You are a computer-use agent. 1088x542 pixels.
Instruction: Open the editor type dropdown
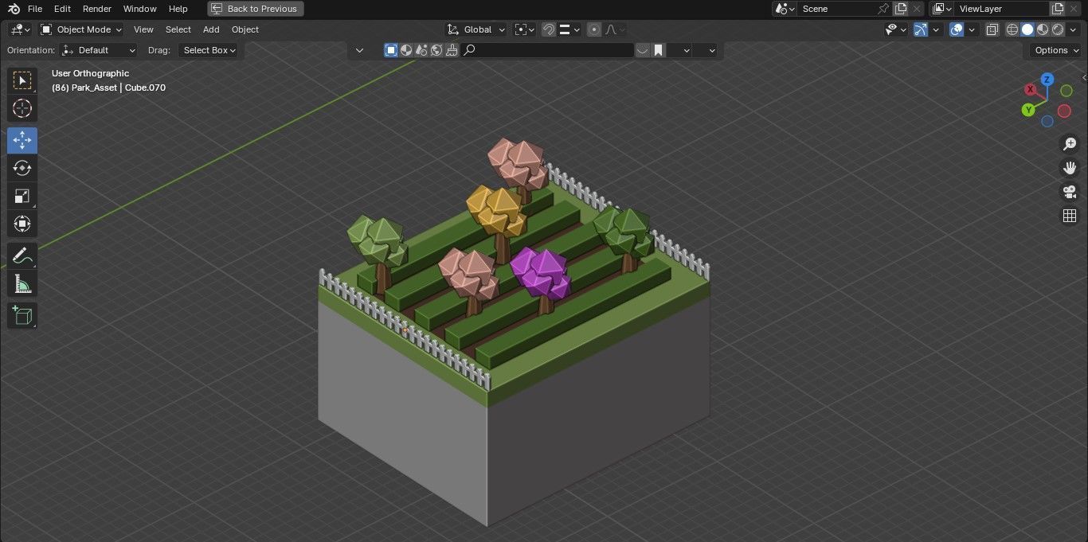click(20, 29)
